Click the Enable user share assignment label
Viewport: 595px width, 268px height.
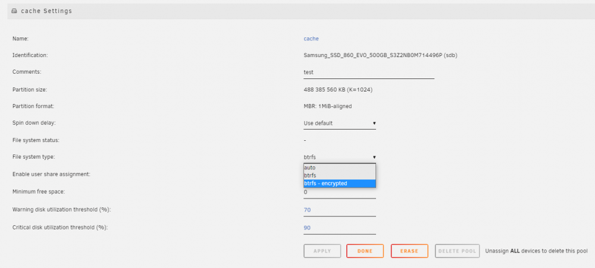[51, 174]
